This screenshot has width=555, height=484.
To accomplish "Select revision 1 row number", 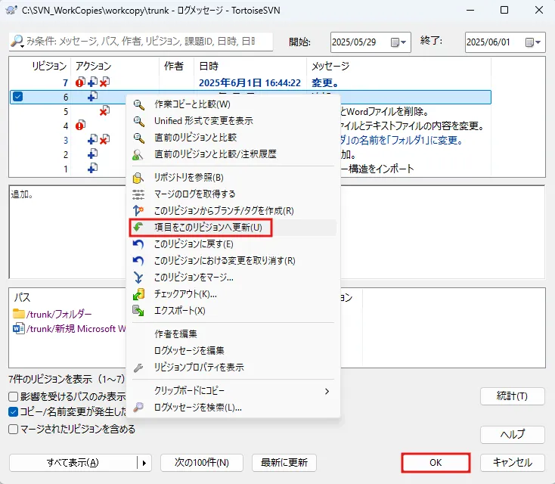I will (x=66, y=169).
